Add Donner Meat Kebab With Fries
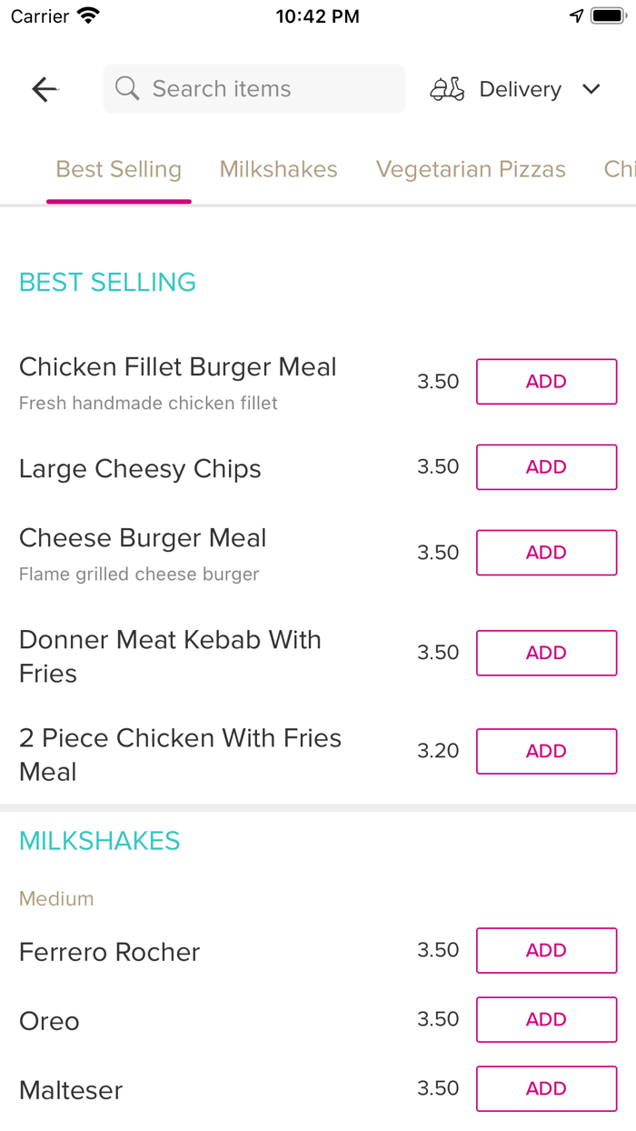The height and width of the screenshot is (1131, 636). click(546, 653)
